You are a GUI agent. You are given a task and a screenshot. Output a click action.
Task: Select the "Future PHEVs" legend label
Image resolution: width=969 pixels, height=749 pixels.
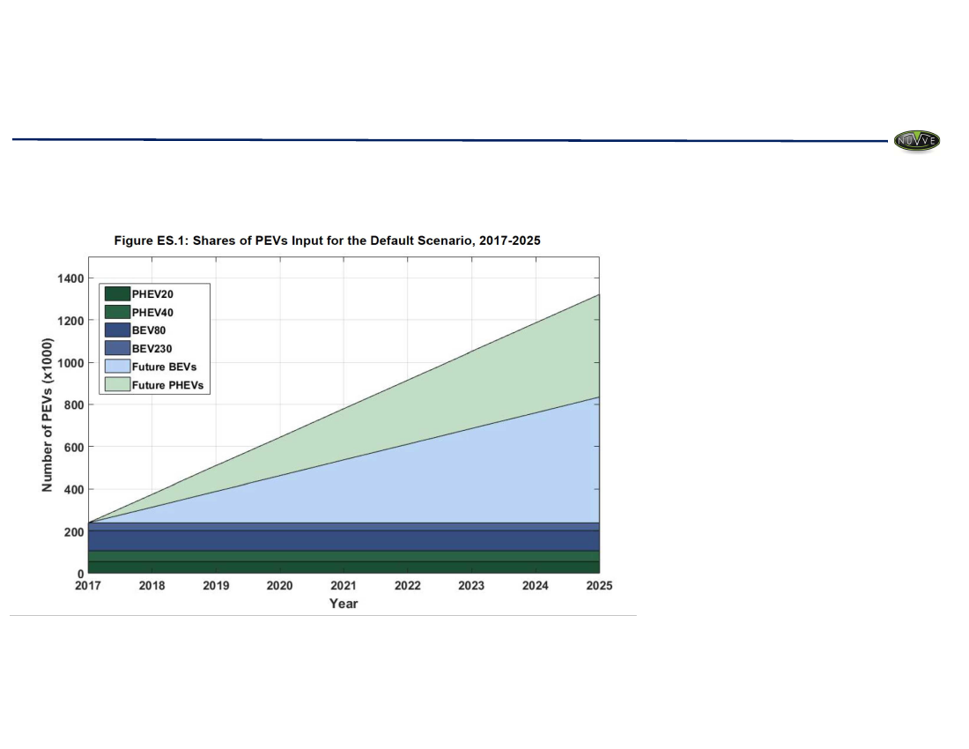click(x=167, y=385)
